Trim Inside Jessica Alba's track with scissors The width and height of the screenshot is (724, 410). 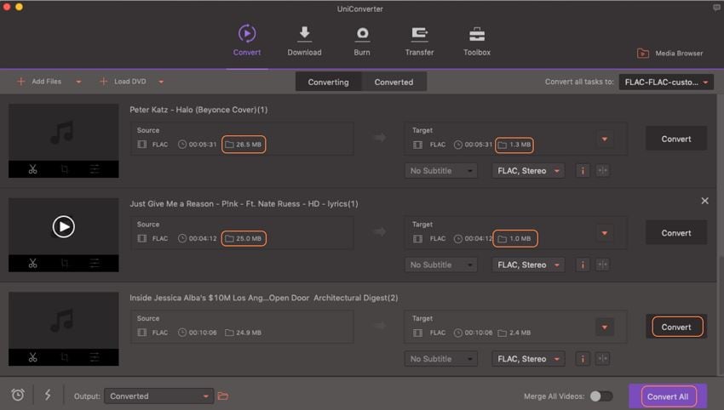point(32,357)
